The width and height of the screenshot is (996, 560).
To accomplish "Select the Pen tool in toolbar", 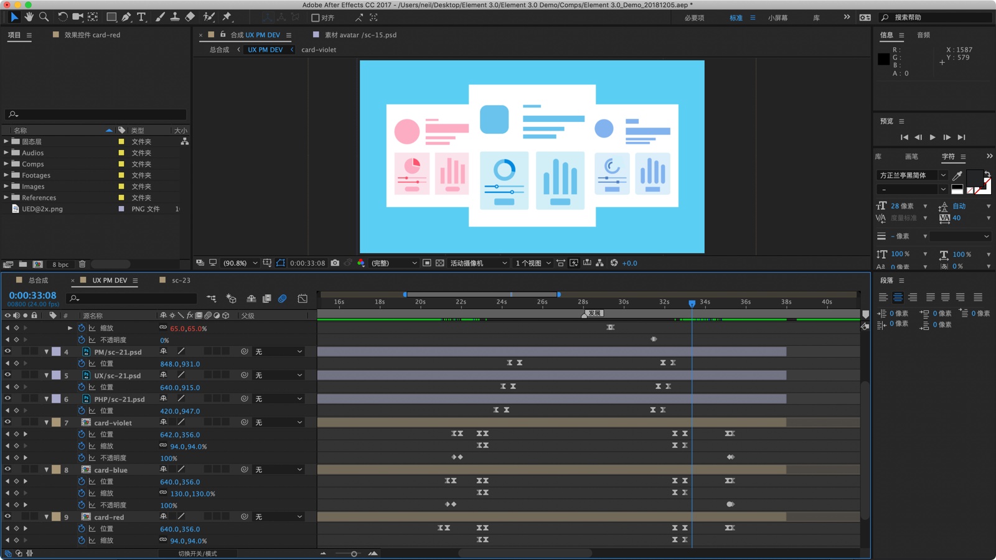I will 126,17.
